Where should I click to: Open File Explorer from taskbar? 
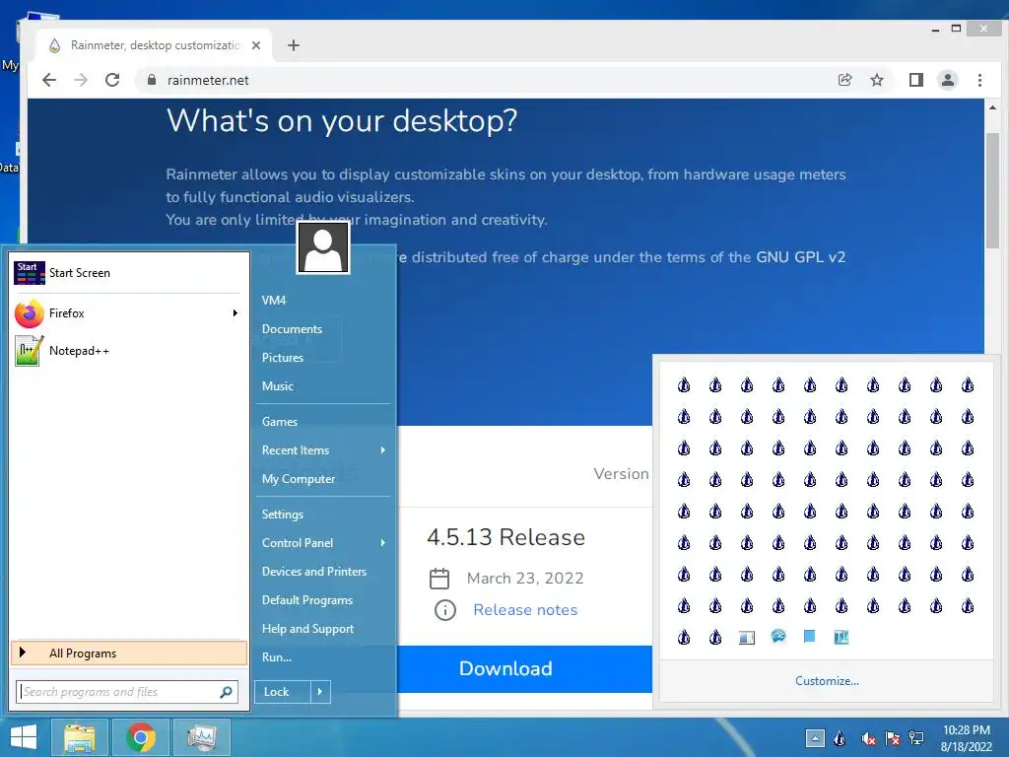[79, 737]
